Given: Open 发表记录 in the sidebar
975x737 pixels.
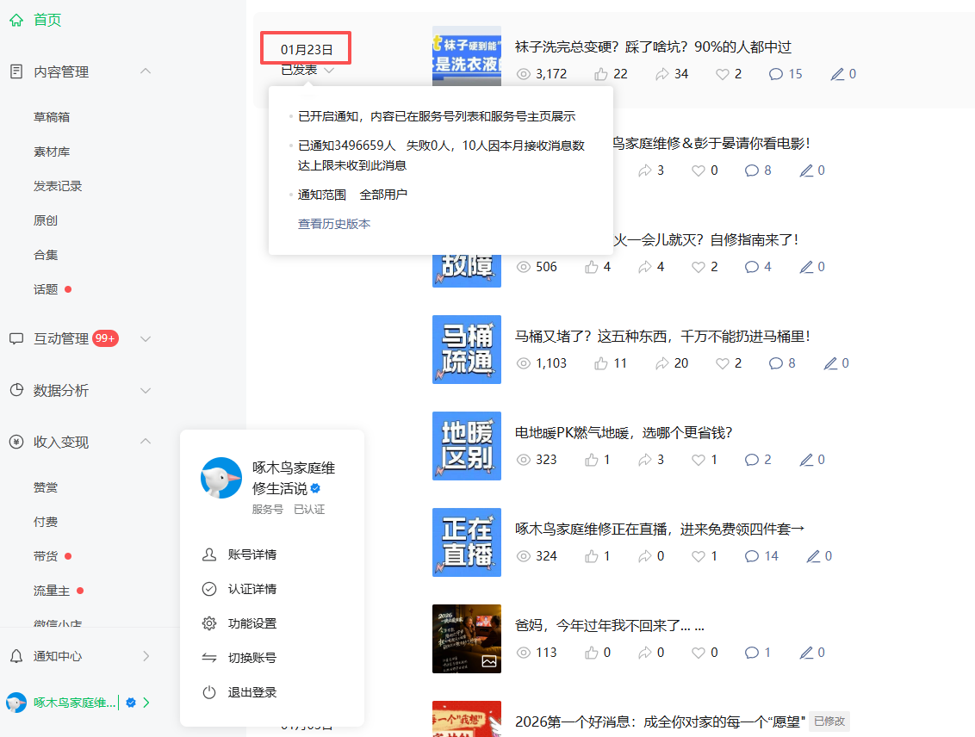Looking at the screenshot, I should [58, 186].
